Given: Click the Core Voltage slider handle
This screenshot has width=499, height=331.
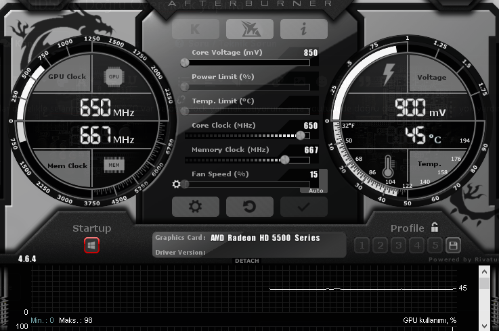Looking at the screenshot, I should [185, 63].
